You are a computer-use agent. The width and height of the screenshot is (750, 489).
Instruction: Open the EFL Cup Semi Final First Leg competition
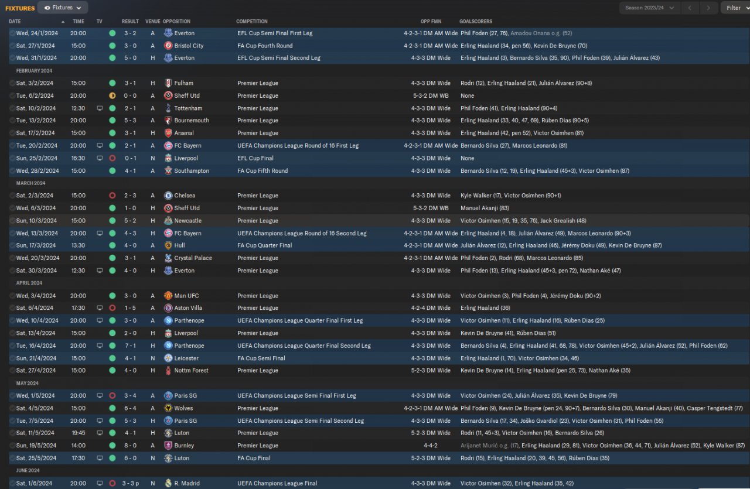pos(275,33)
